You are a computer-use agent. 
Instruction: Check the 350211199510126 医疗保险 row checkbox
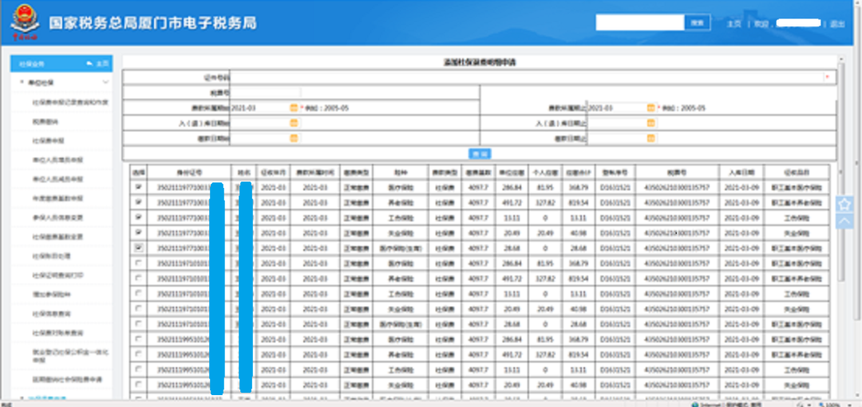(x=139, y=339)
